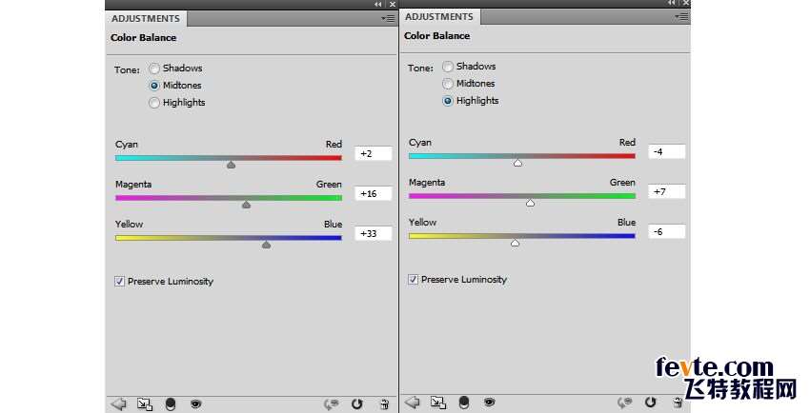Screen dimensions: 810x413
Task: Click reset adjustment icon in right panel
Action: coord(650,403)
